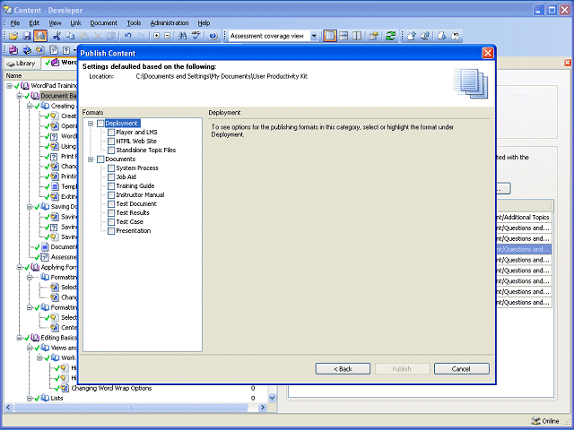Click the Check Out down-arrow icon
The image size is (574, 430).
(x=442, y=36)
